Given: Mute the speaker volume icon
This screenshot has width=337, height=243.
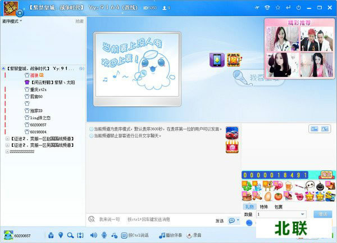Looking at the screenshot, I should click(93, 235).
